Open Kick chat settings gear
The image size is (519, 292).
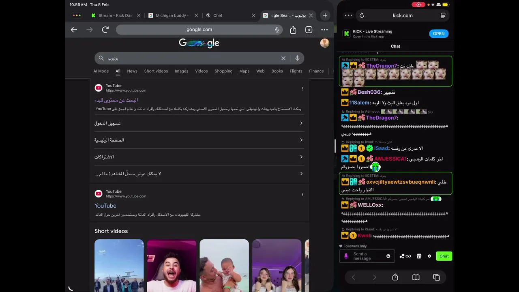click(x=429, y=256)
